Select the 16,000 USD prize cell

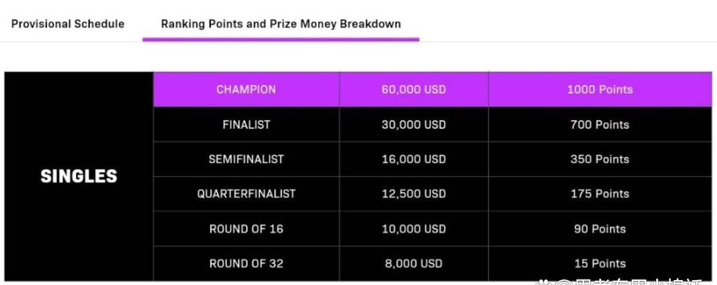click(x=414, y=159)
